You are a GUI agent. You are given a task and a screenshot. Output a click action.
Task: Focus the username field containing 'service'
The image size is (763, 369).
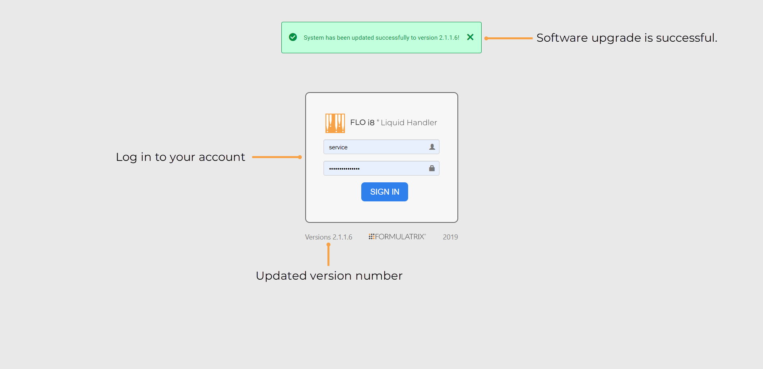click(376, 147)
